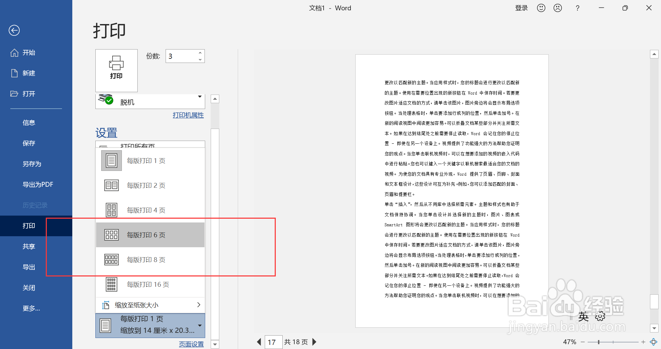Click the open folder icon beside 打开
Image resolution: width=661 pixels, height=349 pixels.
14,94
